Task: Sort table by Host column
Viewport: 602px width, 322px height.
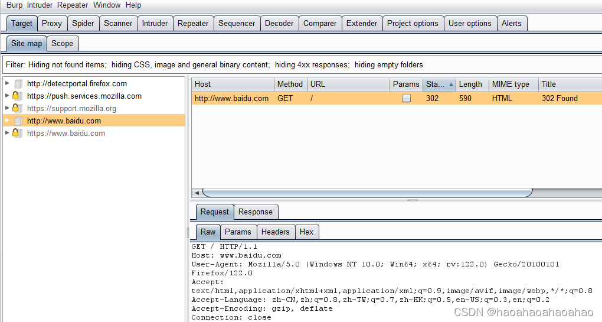Action: point(233,84)
